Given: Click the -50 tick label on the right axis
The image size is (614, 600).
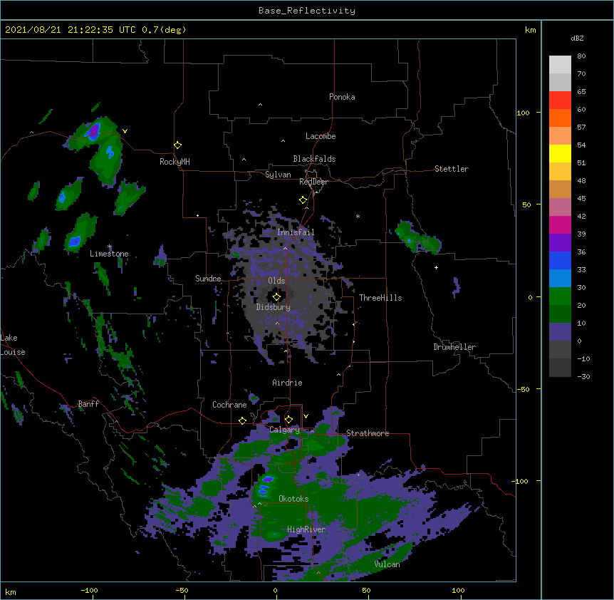Looking at the screenshot, I should pos(523,389).
